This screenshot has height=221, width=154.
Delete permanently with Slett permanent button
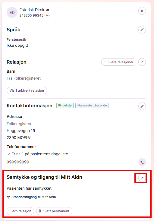[x=54, y=211]
